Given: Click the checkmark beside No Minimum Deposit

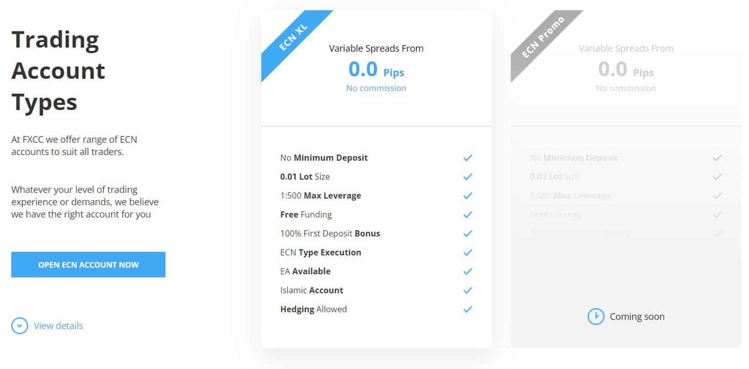Looking at the screenshot, I should [x=467, y=158].
